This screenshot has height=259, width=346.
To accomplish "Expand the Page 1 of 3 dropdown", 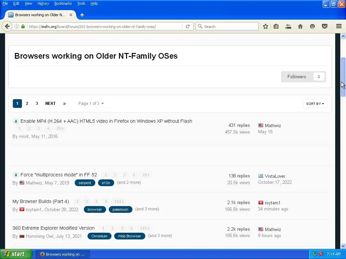I will click(91, 104).
